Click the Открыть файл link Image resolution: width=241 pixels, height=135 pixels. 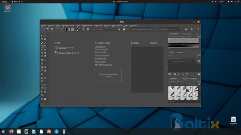click(x=65, y=53)
